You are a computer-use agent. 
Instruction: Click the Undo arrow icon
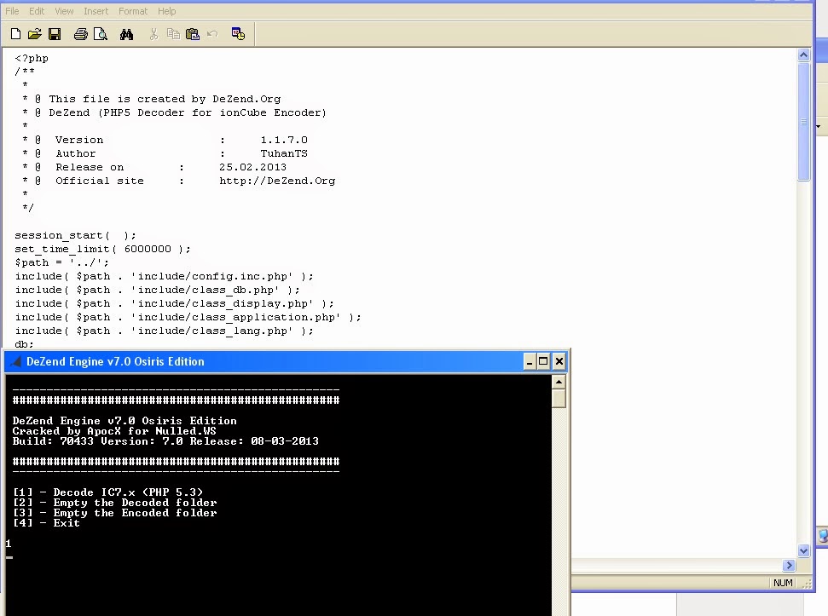212,34
